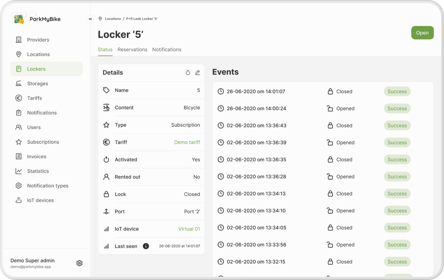Collapse the sidebar with the double-chevron button
The width and height of the screenshot is (444, 280).
(x=90, y=19)
